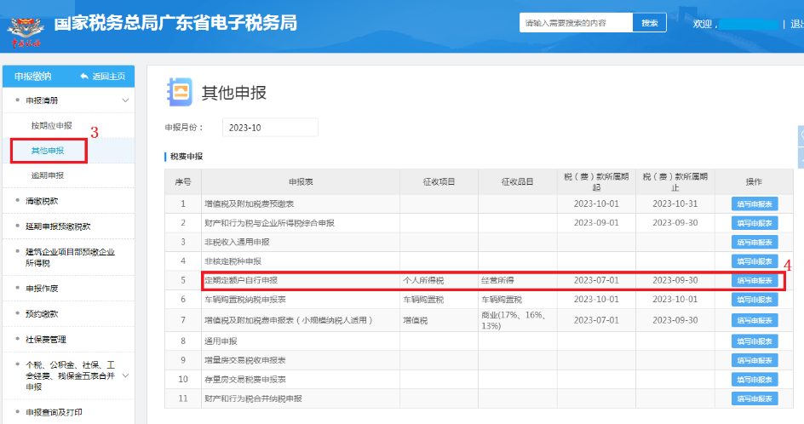This screenshot has width=804, height=424.
Task: Click the 个人所得税 cell
Action: (423, 280)
